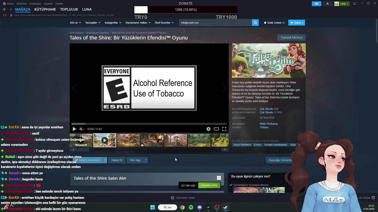Open the Oyunlar menu
The width and height of the screenshot is (378, 212).
[x=48, y=4]
